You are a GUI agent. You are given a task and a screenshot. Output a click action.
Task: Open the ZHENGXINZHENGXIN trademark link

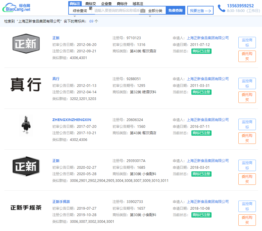click(x=72, y=120)
